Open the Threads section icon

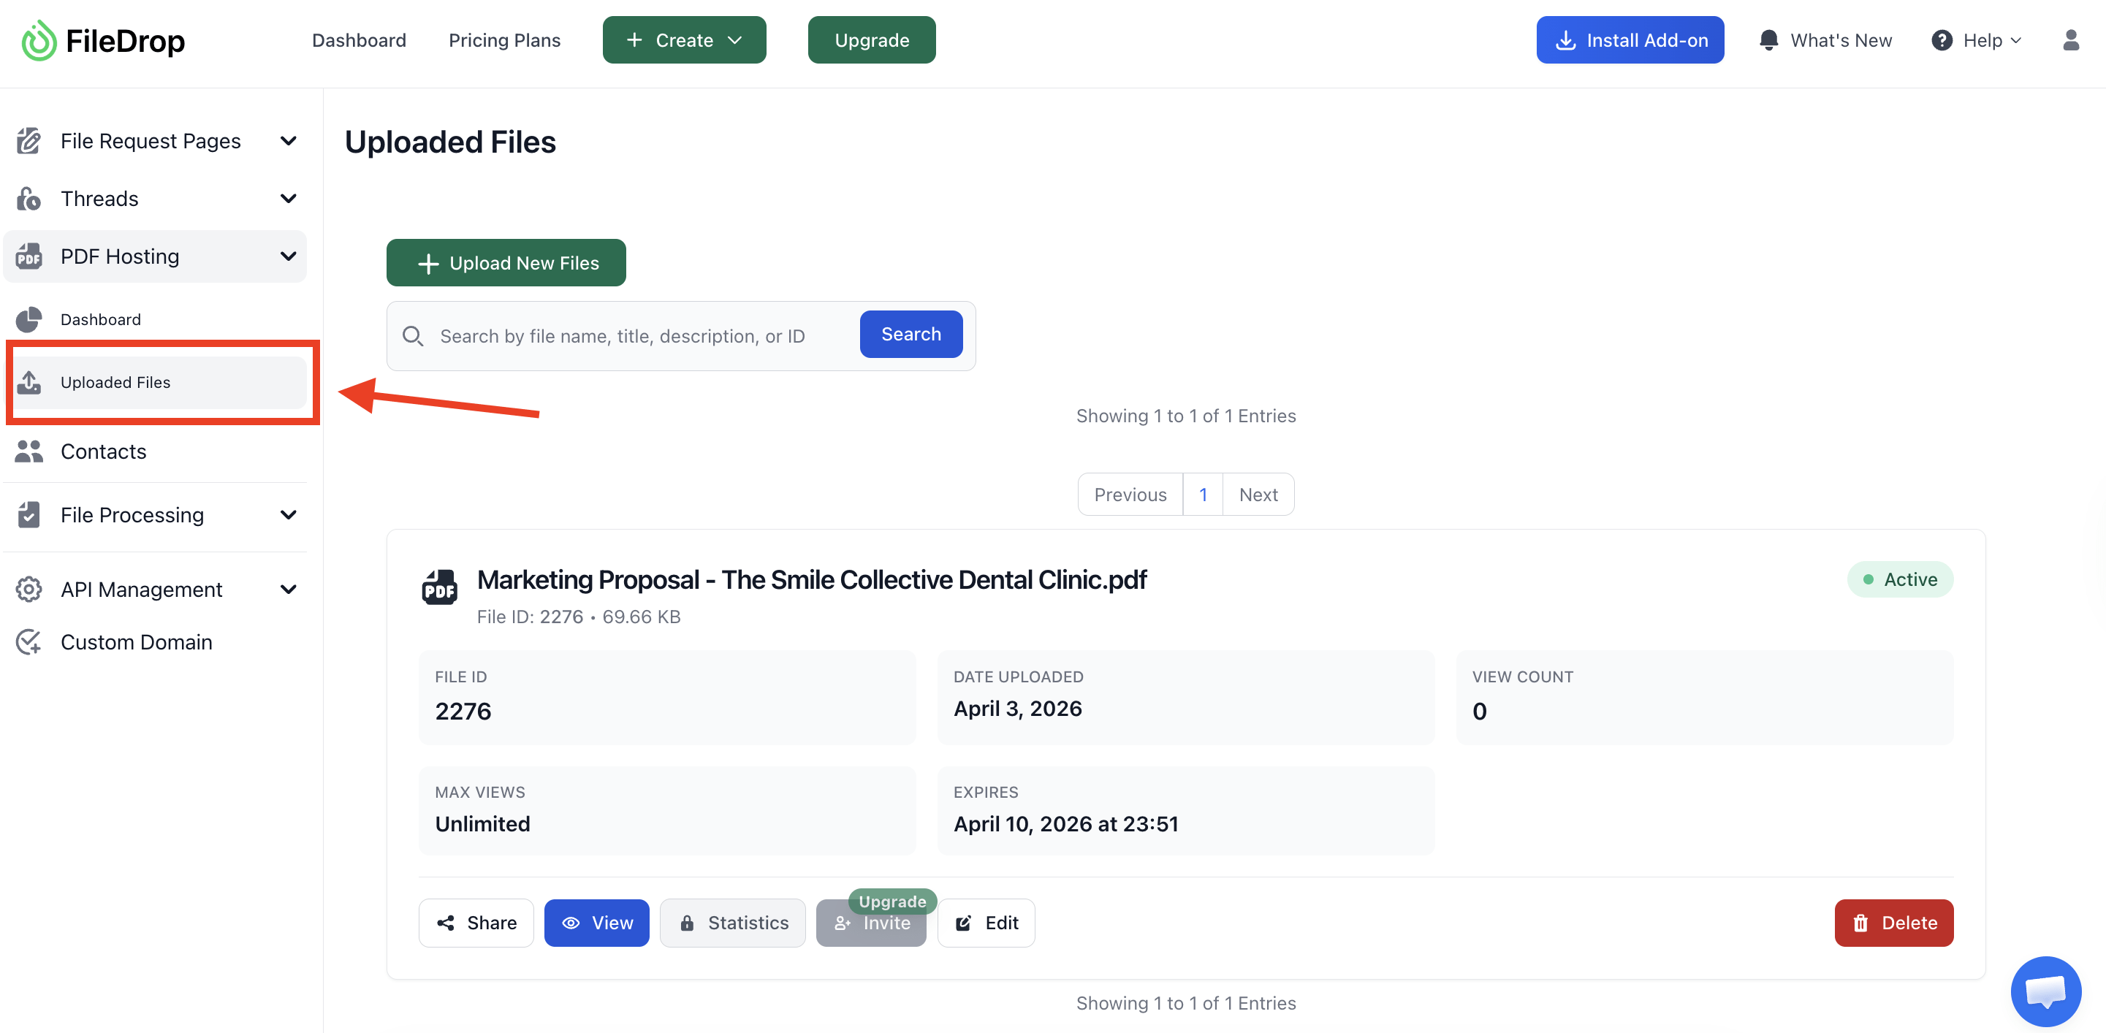click(x=28, y=198)
